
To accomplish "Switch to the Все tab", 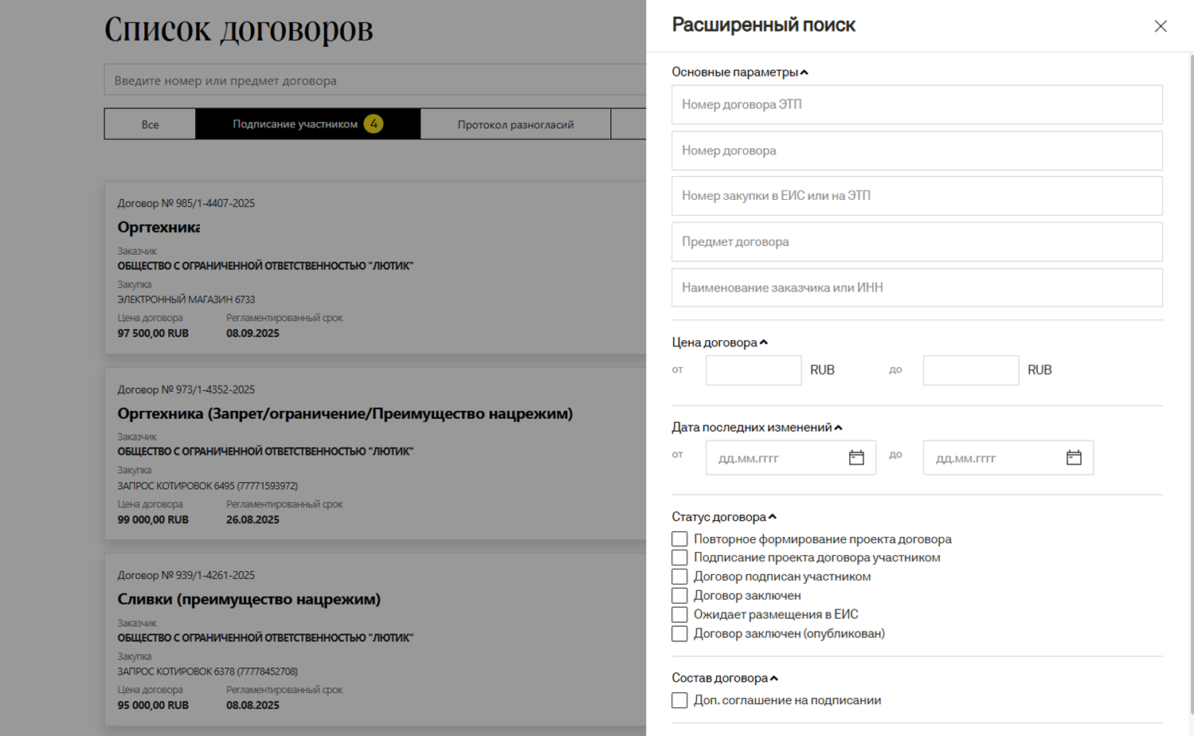I will point(150,124).
